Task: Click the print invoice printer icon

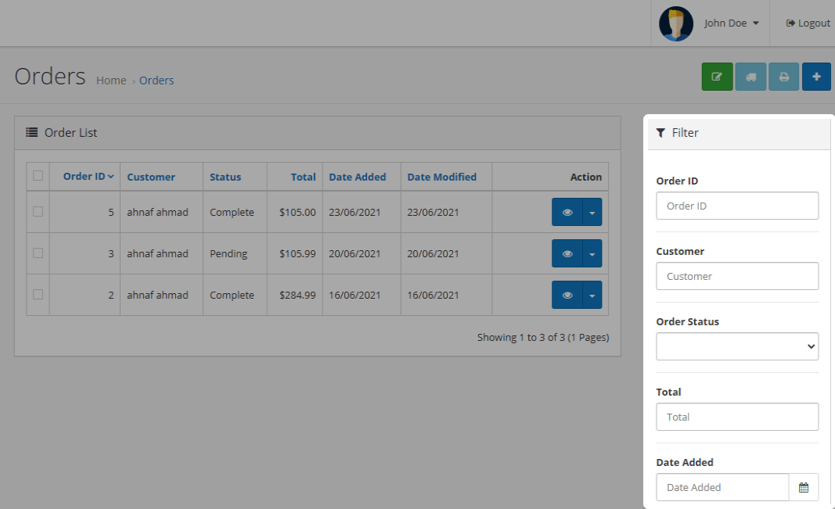Action: click(783, 77)
